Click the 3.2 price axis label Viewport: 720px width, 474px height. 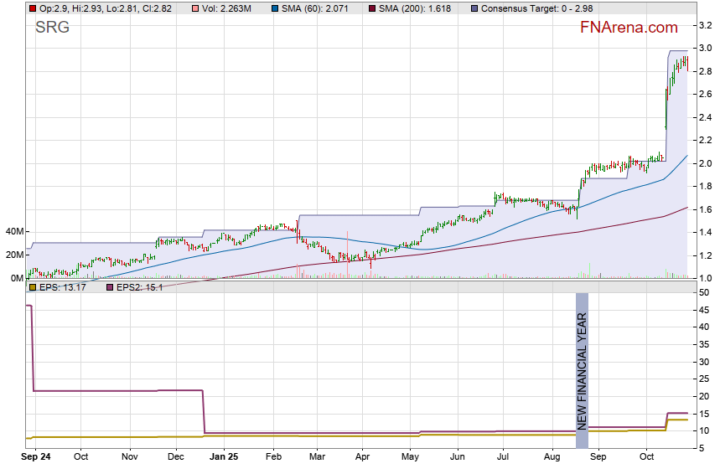705,25
